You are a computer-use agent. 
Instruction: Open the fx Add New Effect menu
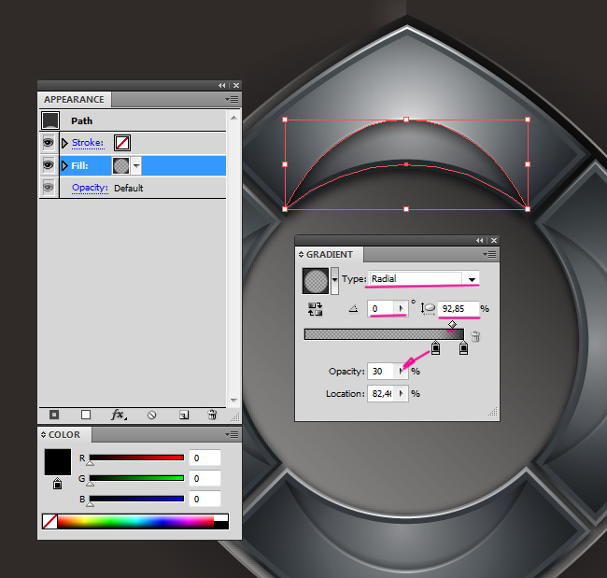(119, 415)
